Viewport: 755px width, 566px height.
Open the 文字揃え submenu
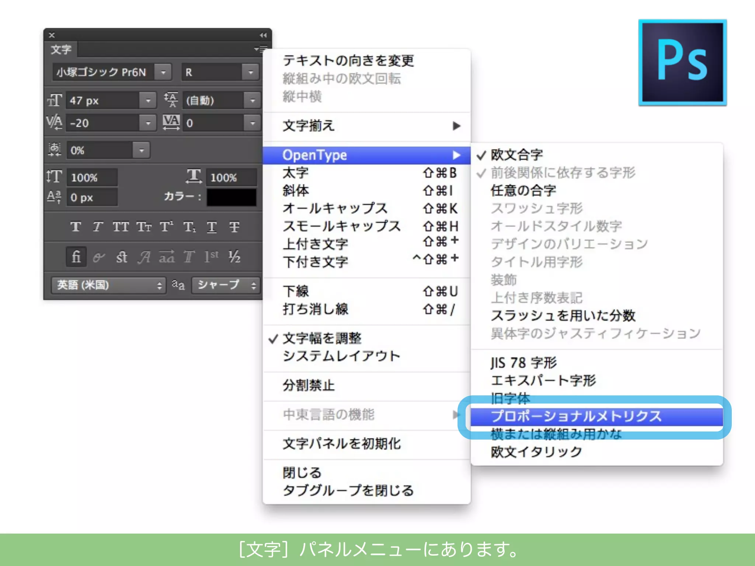[367, 126]
